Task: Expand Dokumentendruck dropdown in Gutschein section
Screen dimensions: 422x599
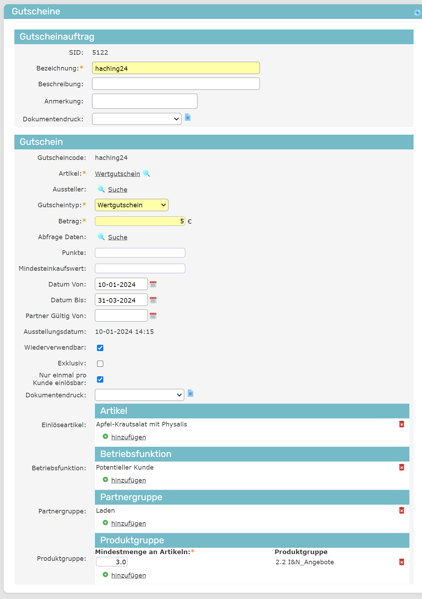Action: coord(139,395)
